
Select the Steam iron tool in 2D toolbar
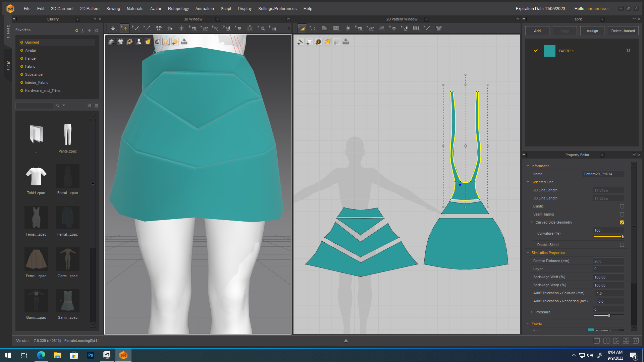pyautogui.click(x=382, y=28)
